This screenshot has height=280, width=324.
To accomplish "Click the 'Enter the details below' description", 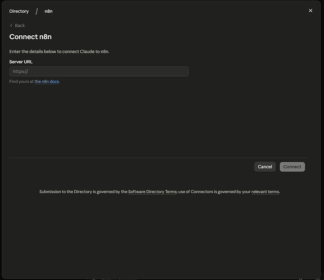I will point(59,52).
